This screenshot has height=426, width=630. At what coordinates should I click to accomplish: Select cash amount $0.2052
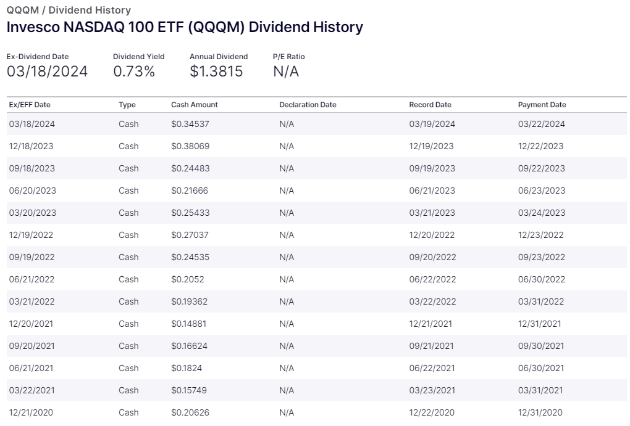[x=187, y=279]
